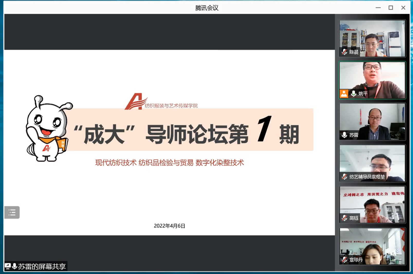Click muted microphone icon beside 章琼丹
413x274 pixels.
[344, 260]
